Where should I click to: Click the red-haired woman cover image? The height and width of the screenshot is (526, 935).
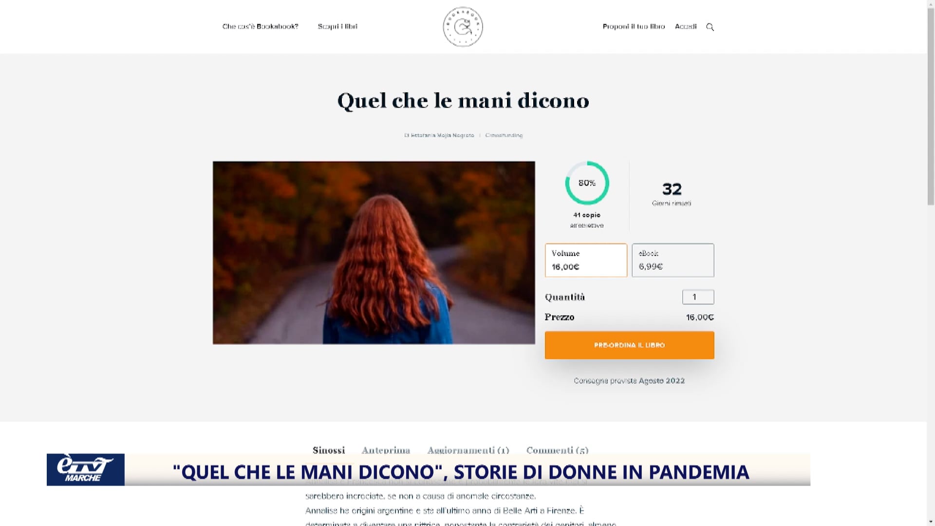click(x=374, y=253)
